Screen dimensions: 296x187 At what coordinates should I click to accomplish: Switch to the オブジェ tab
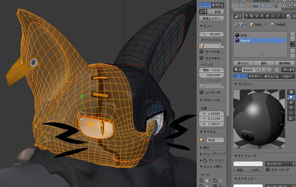[x=218, y=5]
